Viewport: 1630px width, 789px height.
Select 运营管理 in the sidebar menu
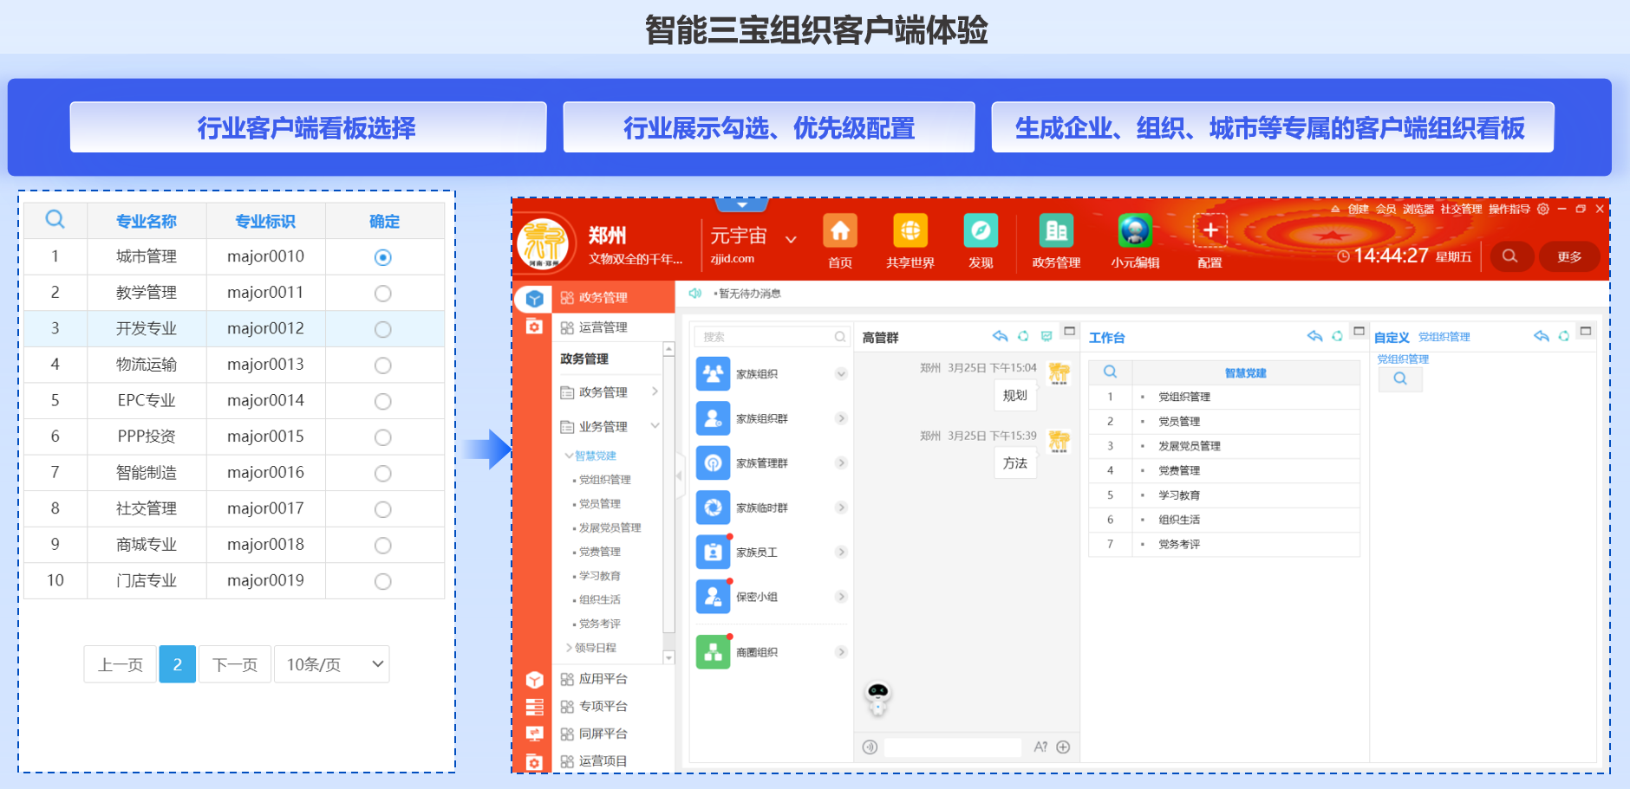click(603, 327)
